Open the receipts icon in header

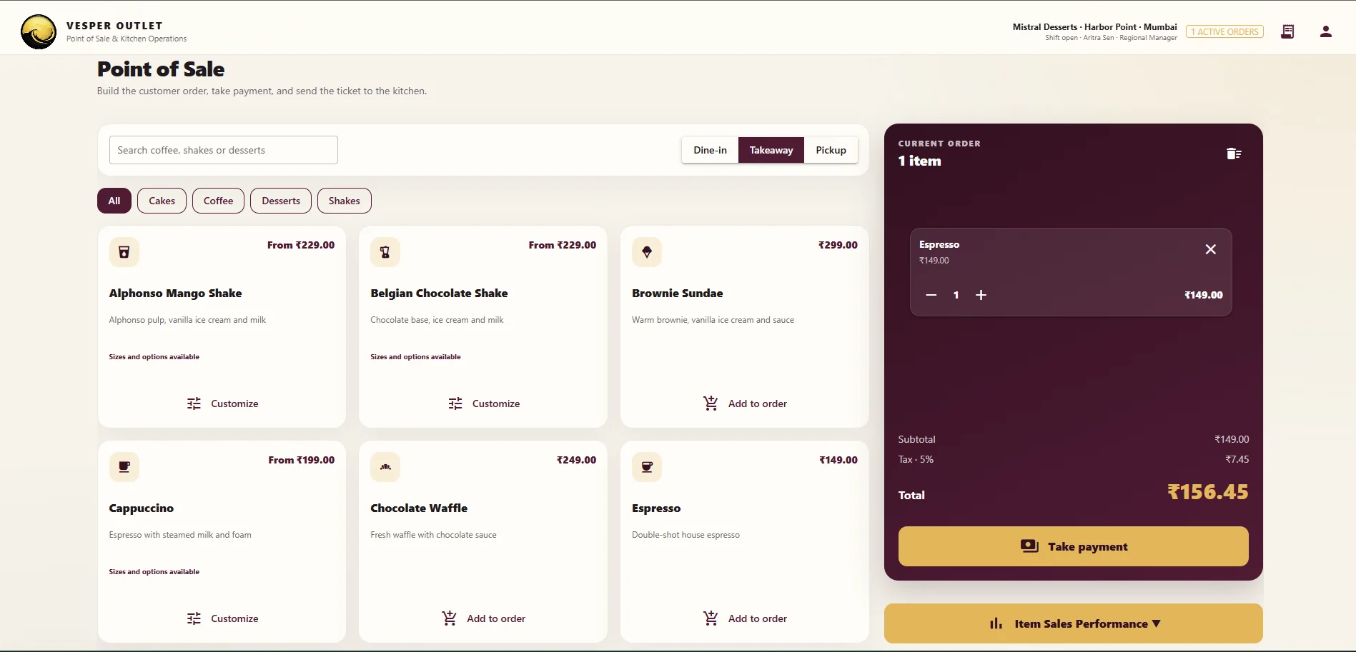click(x=1287, y=31)
